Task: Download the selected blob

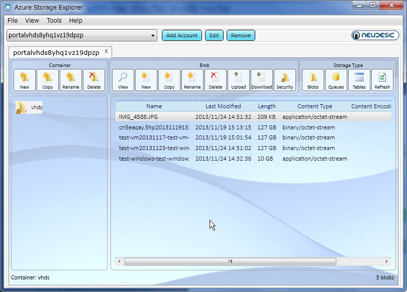Action: tap(262, 80)
